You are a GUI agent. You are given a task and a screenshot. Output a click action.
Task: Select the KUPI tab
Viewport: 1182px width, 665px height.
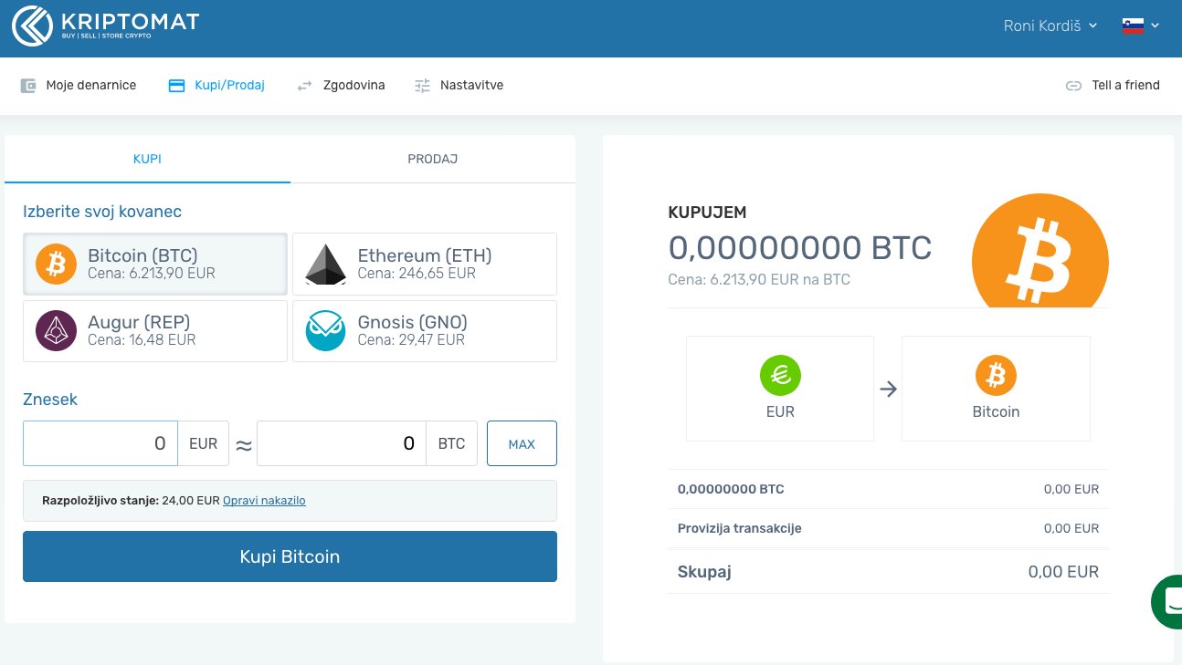tap(147, 159)
